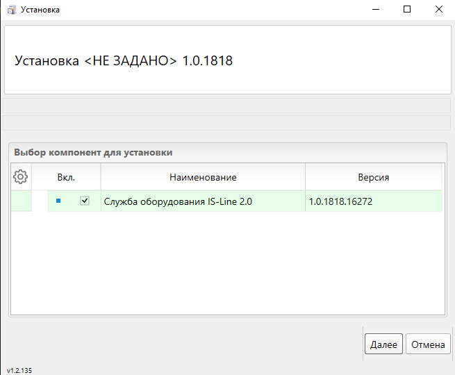Maximize the Установка window
The width and height of the screenshot is (455, 375).
[x=407, y=9]
